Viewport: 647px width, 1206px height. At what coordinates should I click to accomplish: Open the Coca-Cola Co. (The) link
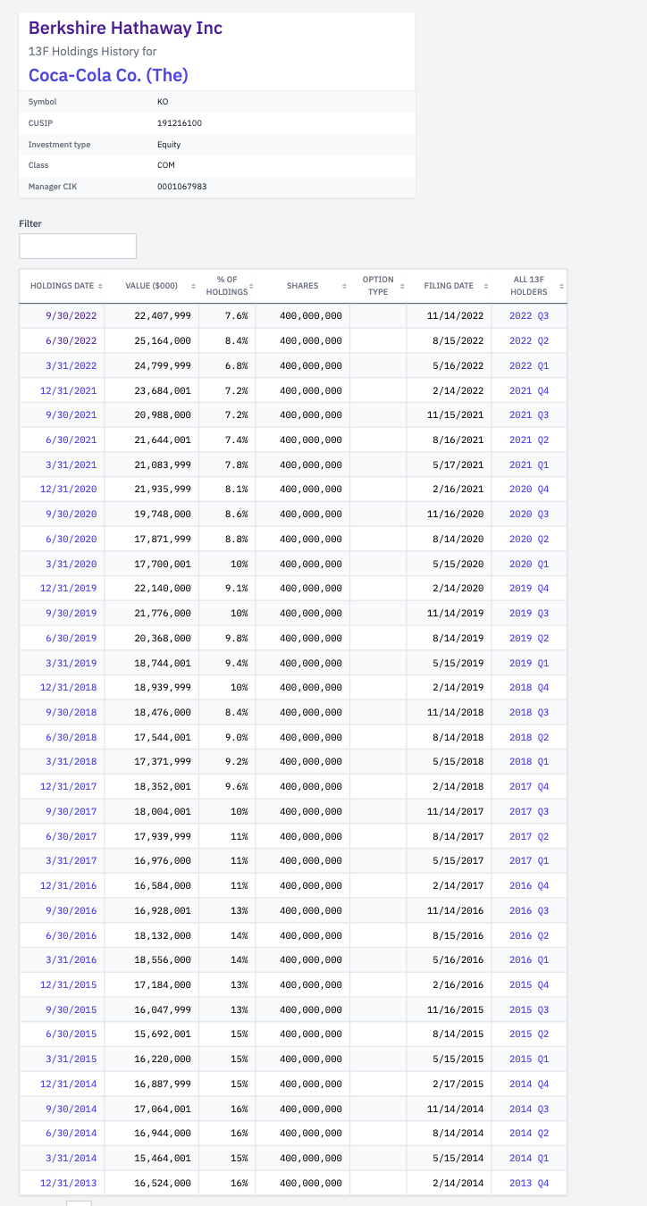(x=108, y=74)
